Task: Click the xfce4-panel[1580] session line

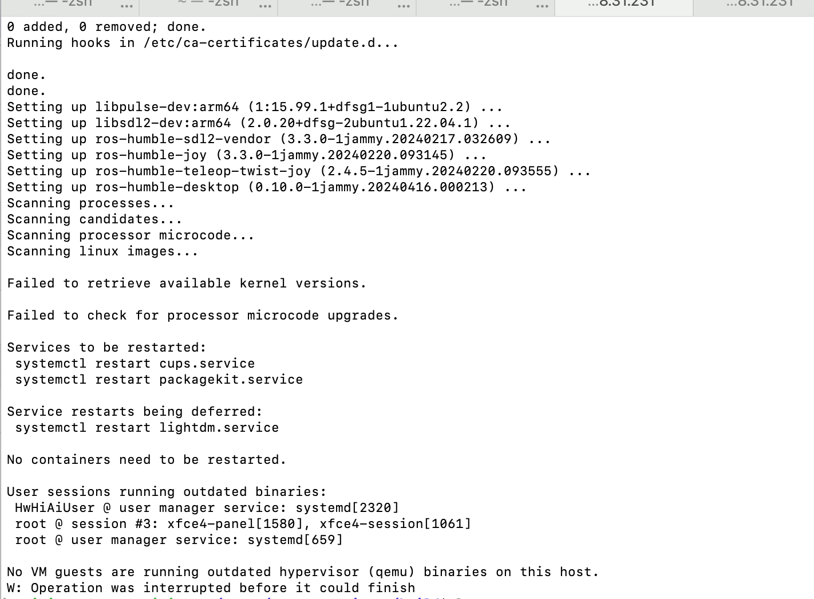Action: coord(243,524)
